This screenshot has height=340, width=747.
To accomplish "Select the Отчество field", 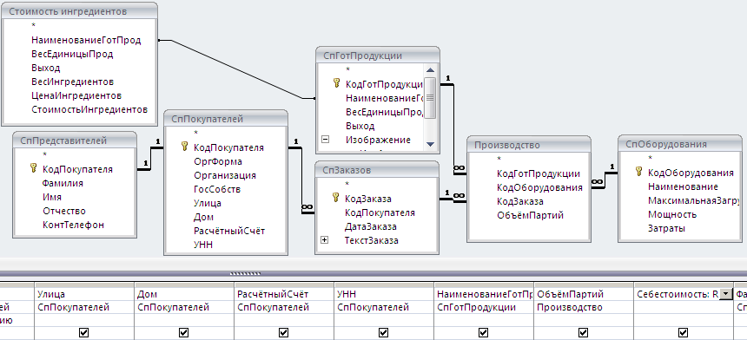I will pyautogui.click(x=63, y=211).
